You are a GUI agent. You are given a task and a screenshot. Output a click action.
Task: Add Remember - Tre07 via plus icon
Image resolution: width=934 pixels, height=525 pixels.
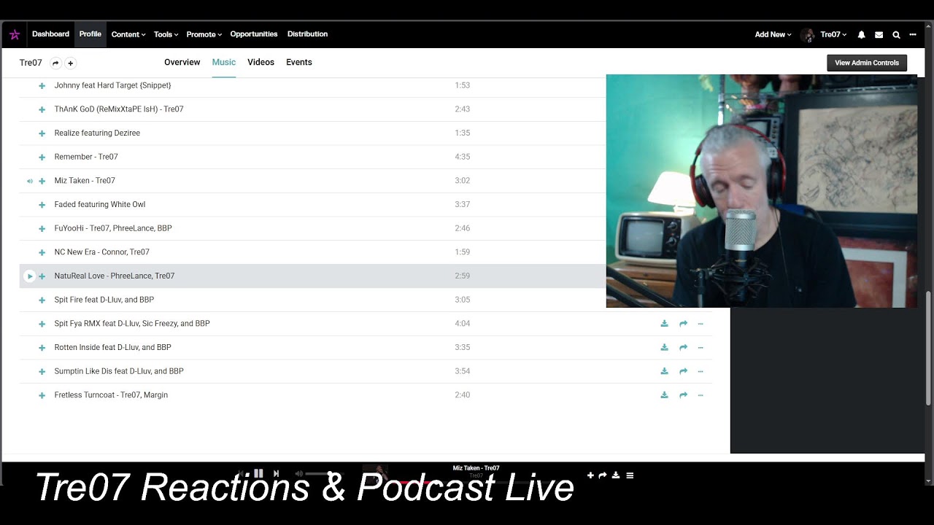[x=42, y=157]
